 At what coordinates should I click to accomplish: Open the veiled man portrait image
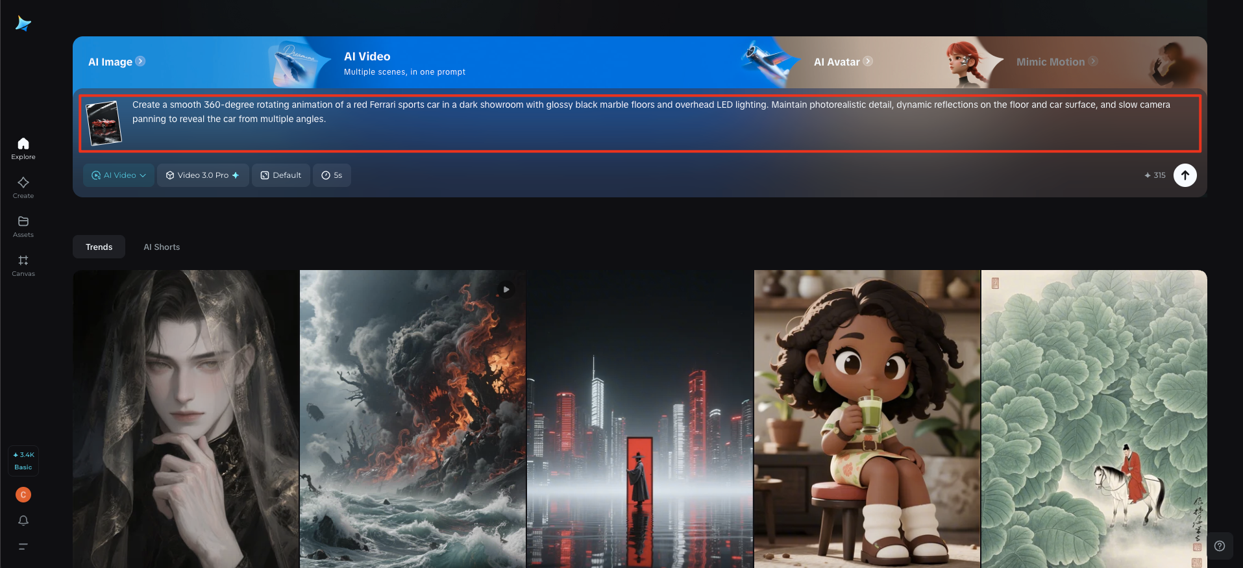186,419
